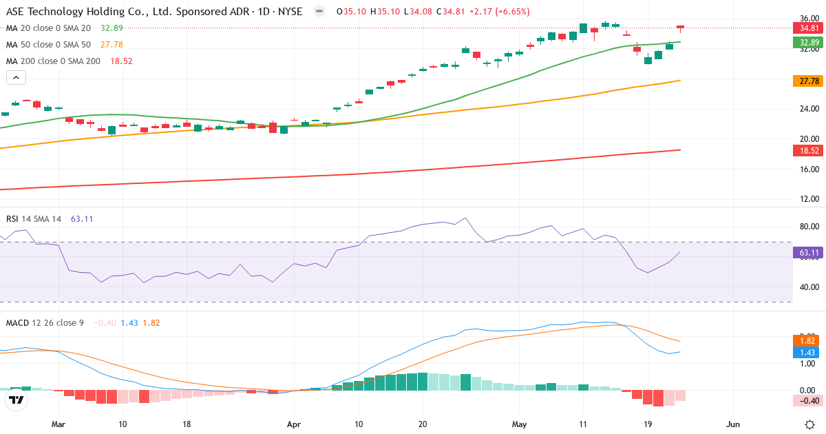The image size is (826, 434).
Task: Click the current price label 34.81
Action: [808, 28]
